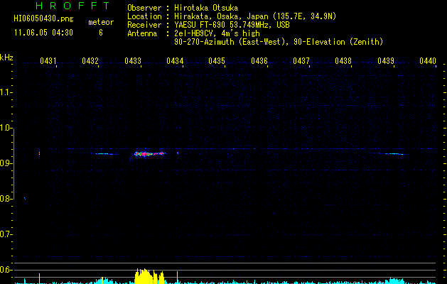Click the 0432 time marker
Image resolution: width=447 pixels, height=284 pixels.
click(x=90, y=61)
